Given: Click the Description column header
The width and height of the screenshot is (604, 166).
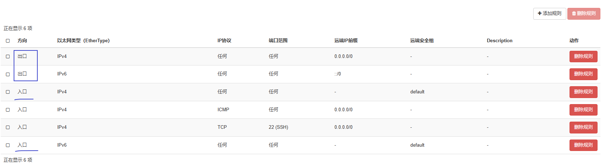Looking at the screenshot, I should (499, 41).
